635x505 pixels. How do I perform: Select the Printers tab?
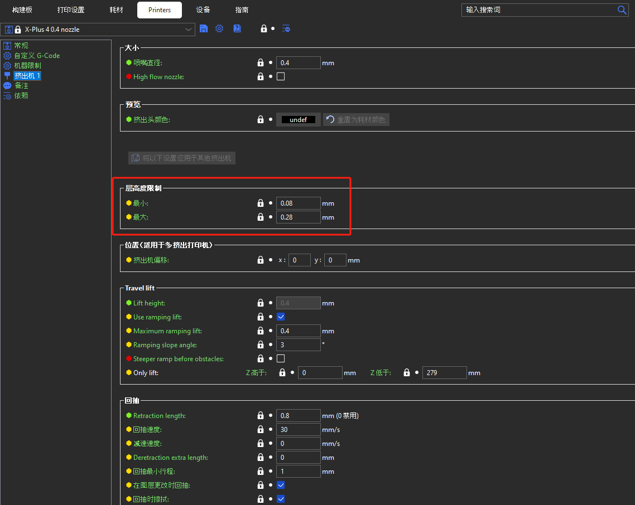point(160,9)
